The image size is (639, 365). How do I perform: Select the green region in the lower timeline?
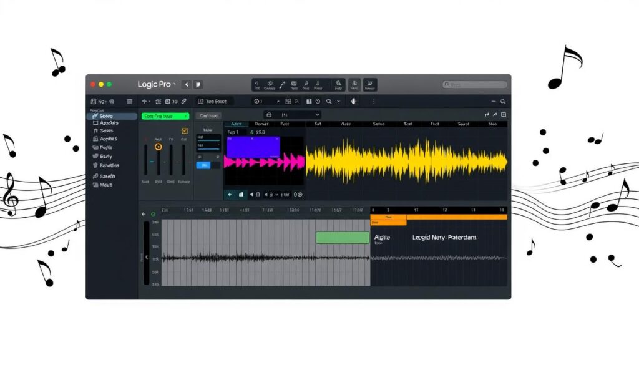342,237
